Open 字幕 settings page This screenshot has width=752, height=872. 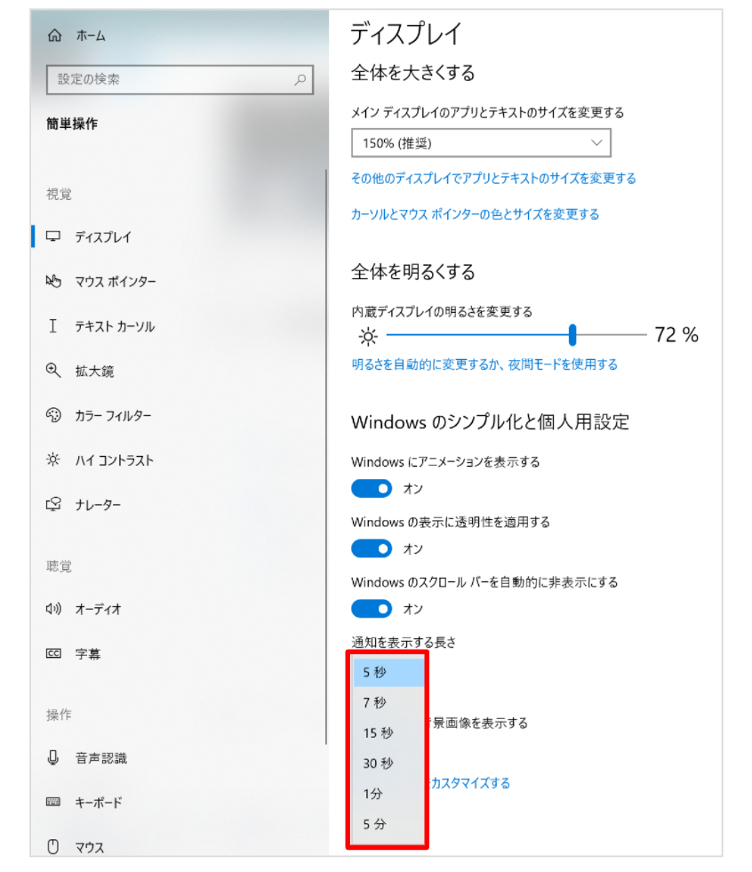(x=88, y=654)
